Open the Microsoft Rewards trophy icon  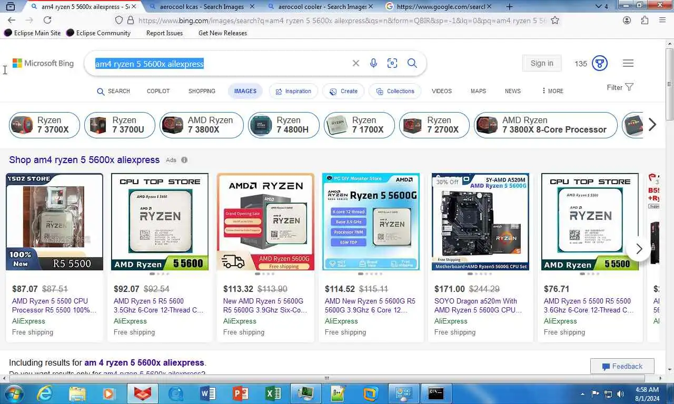pyautogui.click(x=599, y=63)
